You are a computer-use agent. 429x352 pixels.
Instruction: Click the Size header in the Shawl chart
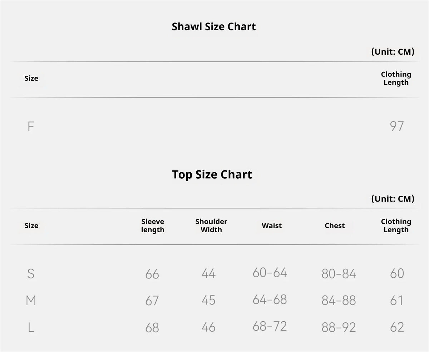coord(31,78)
